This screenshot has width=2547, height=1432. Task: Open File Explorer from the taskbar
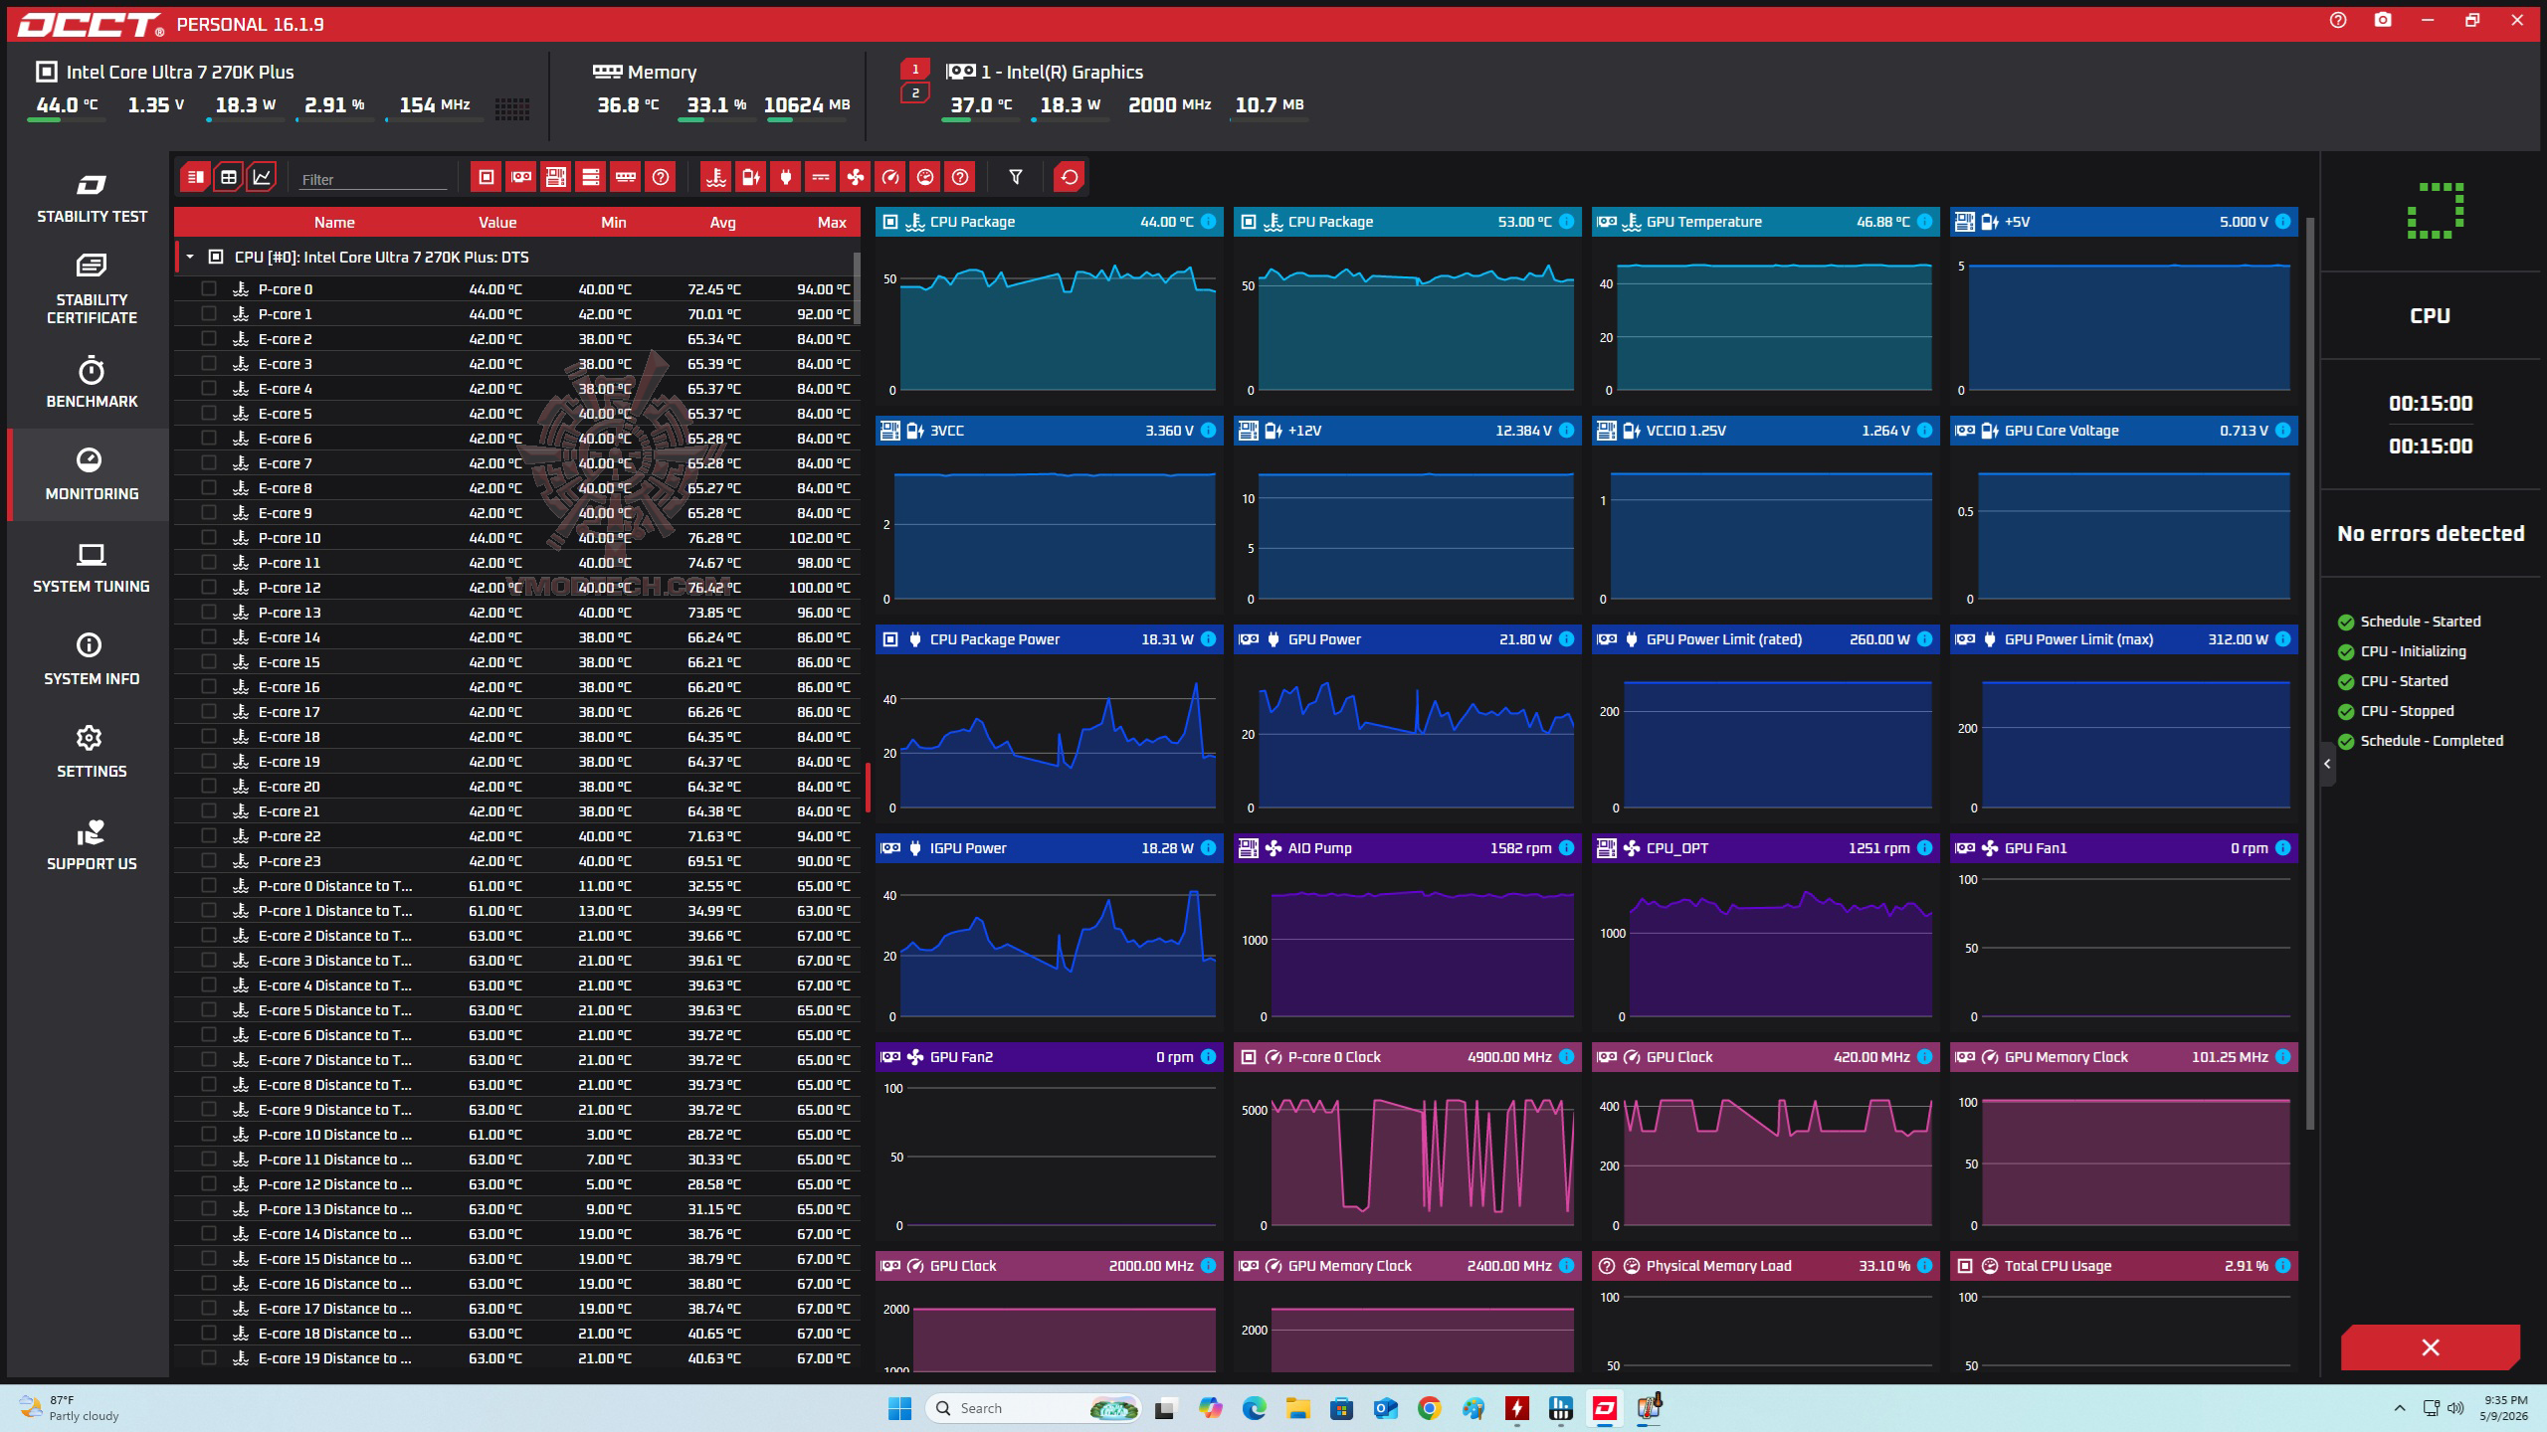click(1298, 1408)
